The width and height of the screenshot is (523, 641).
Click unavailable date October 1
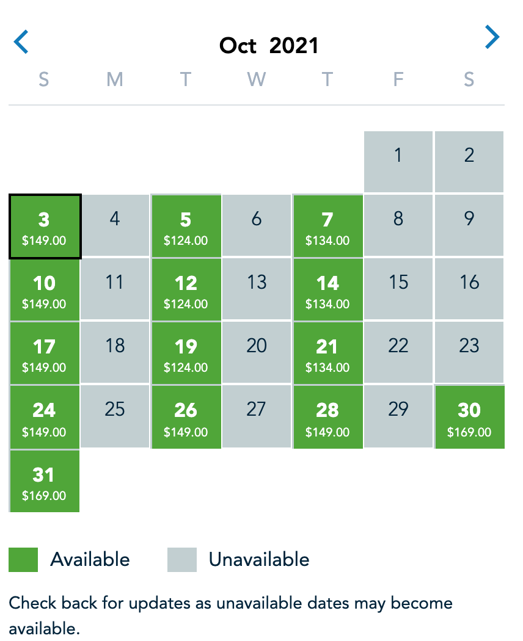point(398,162)
